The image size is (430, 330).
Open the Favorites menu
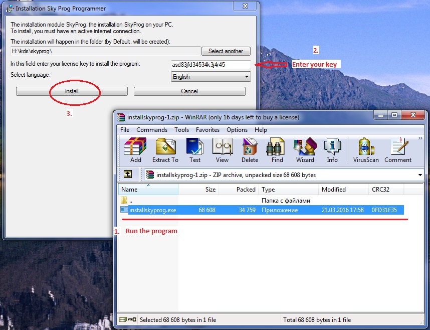(207, 129)
